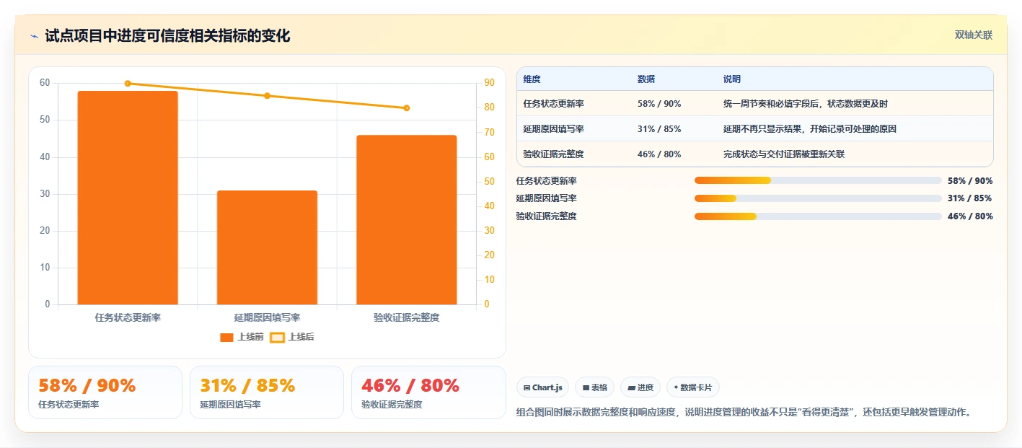Click the 58% / 90% table cell
This screenshot has height=448, width=1022.
(x=659, y=104)
